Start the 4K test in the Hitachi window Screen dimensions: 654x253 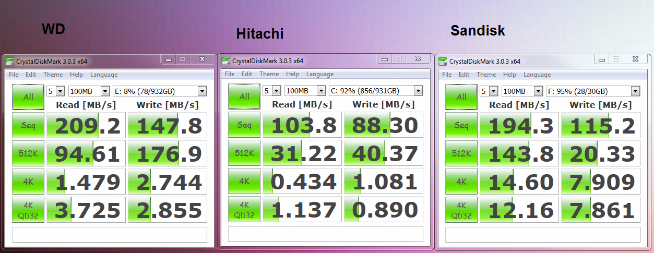[244, 182]
